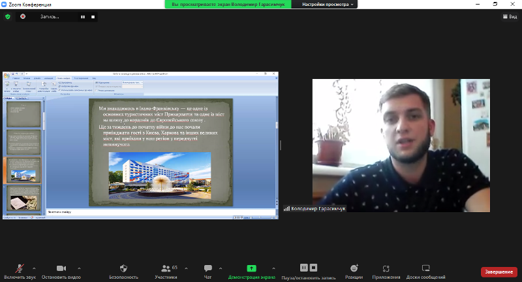Open Безопасность shield in Zoom toolbar
This screenshot has height=282, width=522.
pyautogui.click(x=123, y=272)
